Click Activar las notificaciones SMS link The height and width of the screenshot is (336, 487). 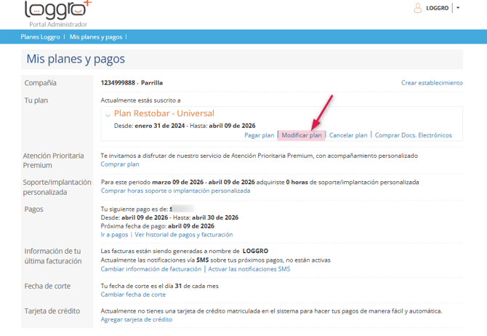(x=249, y=269)
